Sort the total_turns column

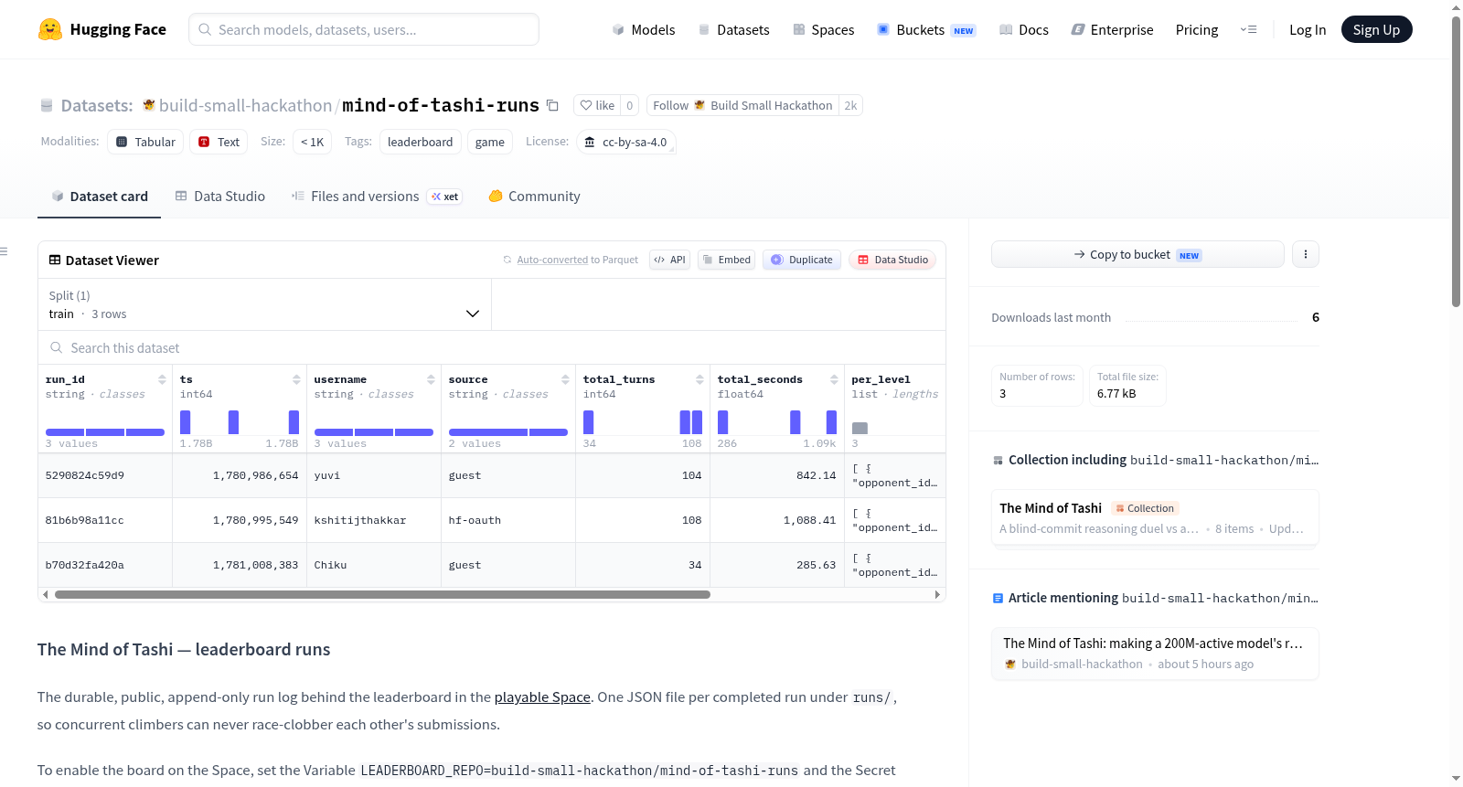click(x=699, y=379)
